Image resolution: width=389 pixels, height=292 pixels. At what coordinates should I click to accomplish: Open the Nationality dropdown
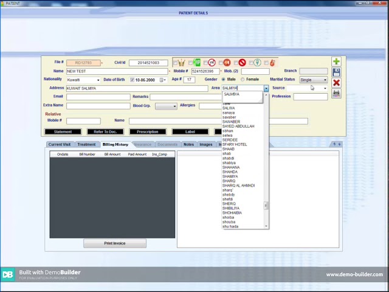98,80
